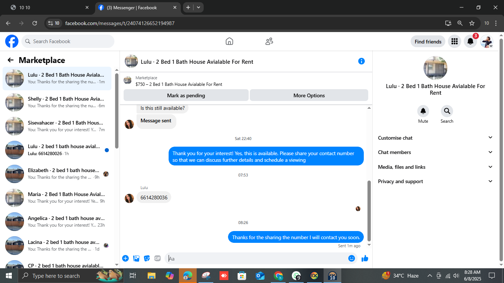Open Sisevahacer's conversation
Image resolution: width=504 pixels, height=283 pixels.
[x=57, y=126]
